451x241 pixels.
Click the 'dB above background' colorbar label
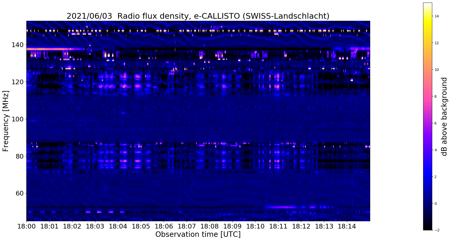tap(444, 116)
